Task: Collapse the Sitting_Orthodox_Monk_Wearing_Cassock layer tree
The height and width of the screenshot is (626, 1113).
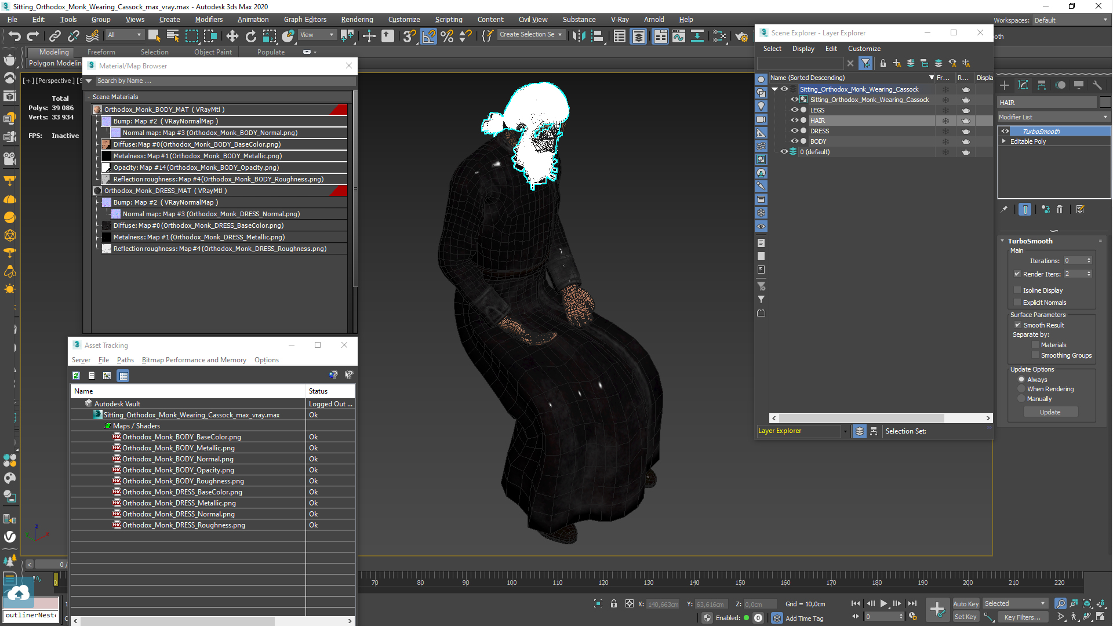Action: (x=774, y=89)
